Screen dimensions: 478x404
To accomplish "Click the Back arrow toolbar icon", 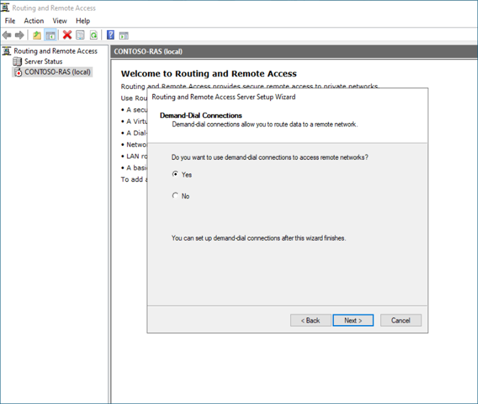I will (x=7, y=35).
